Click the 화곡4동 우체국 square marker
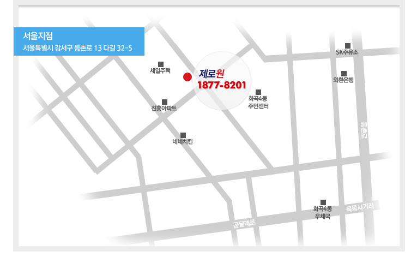The width and height of the screenshot is (417, 263). 323,202
